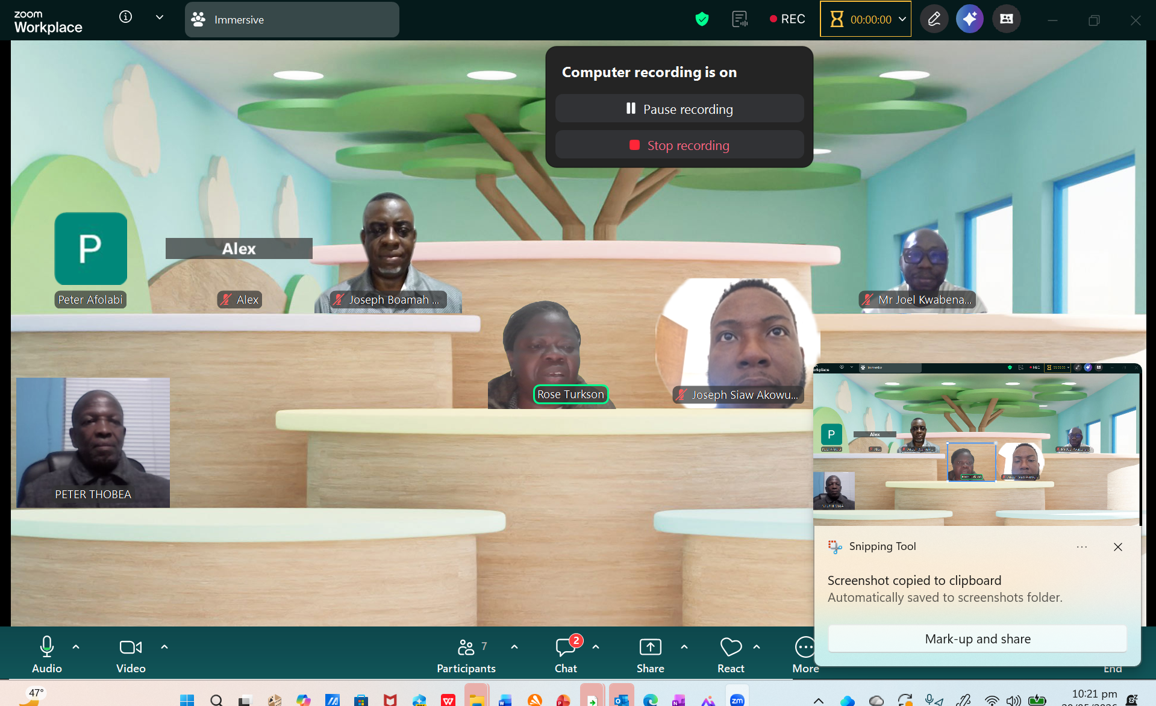Expand the Share options arrow
1156x706 pixels.
pos(684,647)
